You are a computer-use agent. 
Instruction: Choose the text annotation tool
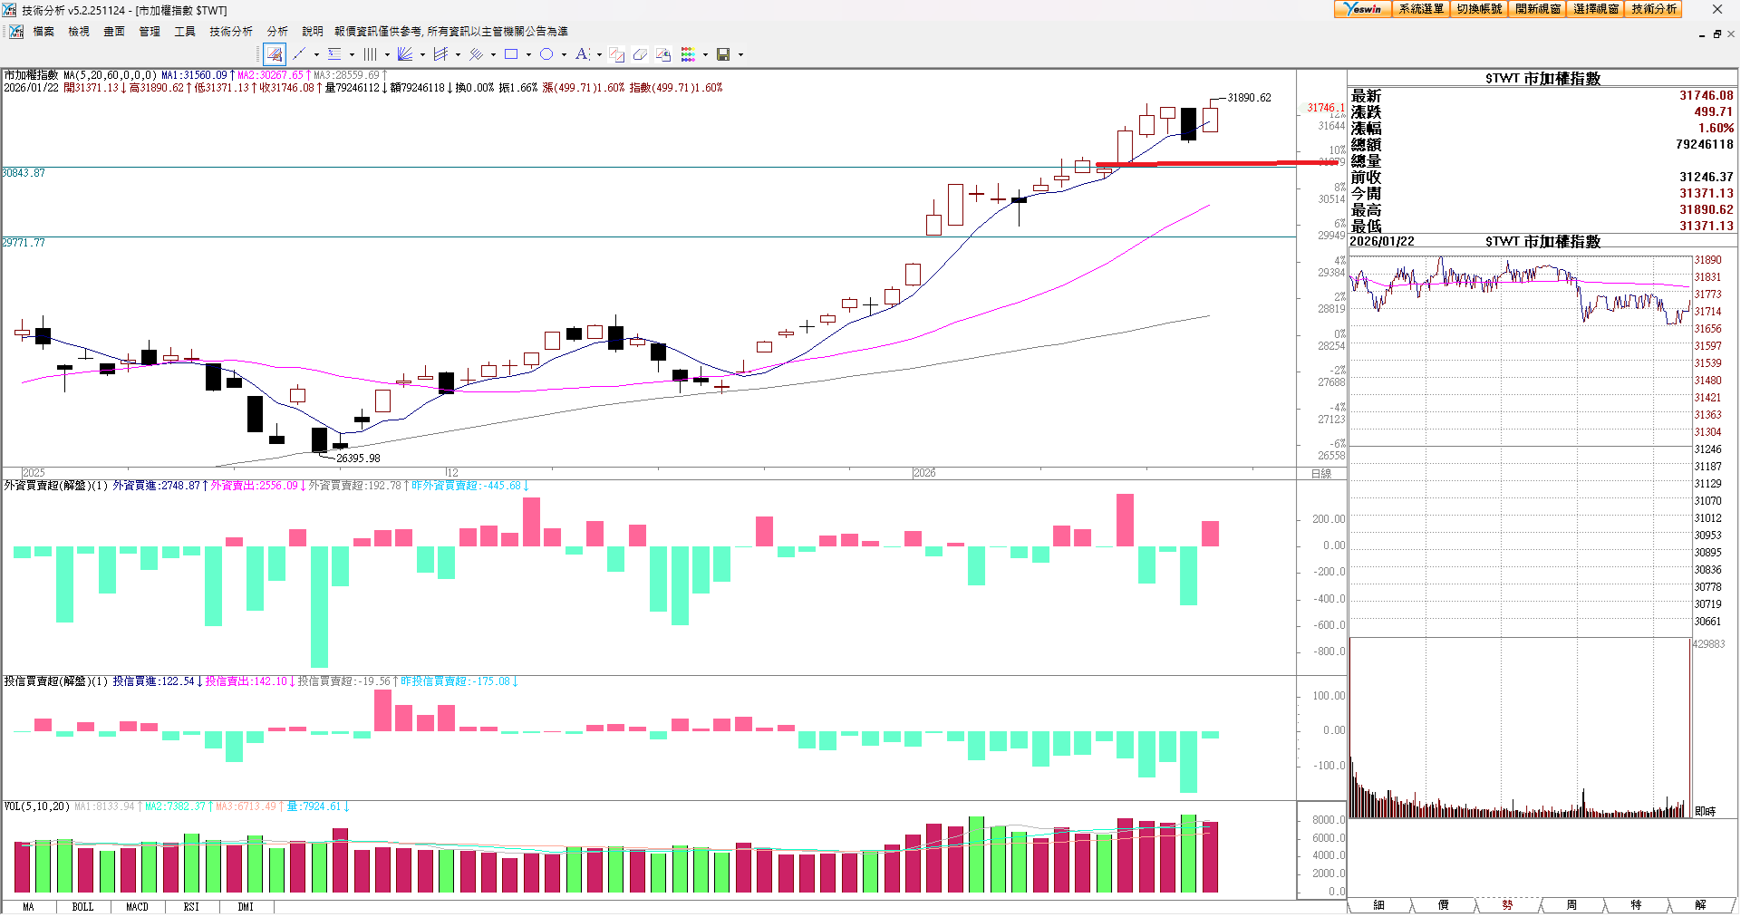(582, 54)
